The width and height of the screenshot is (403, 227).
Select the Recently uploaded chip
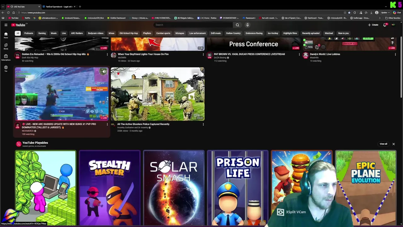pyautogui.click(x=311, y=33)
